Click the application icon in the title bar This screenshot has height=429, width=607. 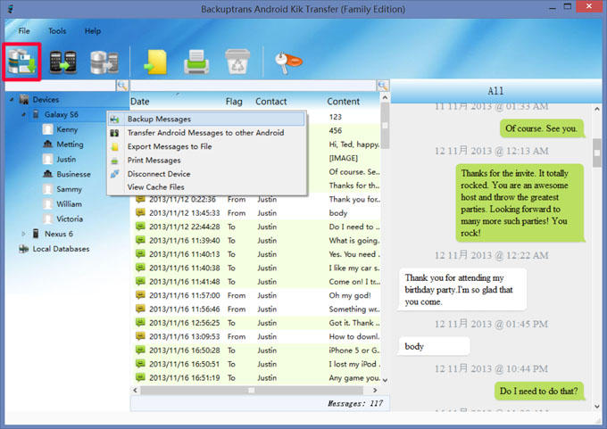11,9
